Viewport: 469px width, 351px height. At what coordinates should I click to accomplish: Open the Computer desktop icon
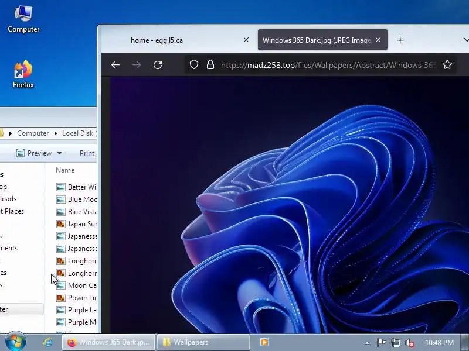tap(23, 19)
